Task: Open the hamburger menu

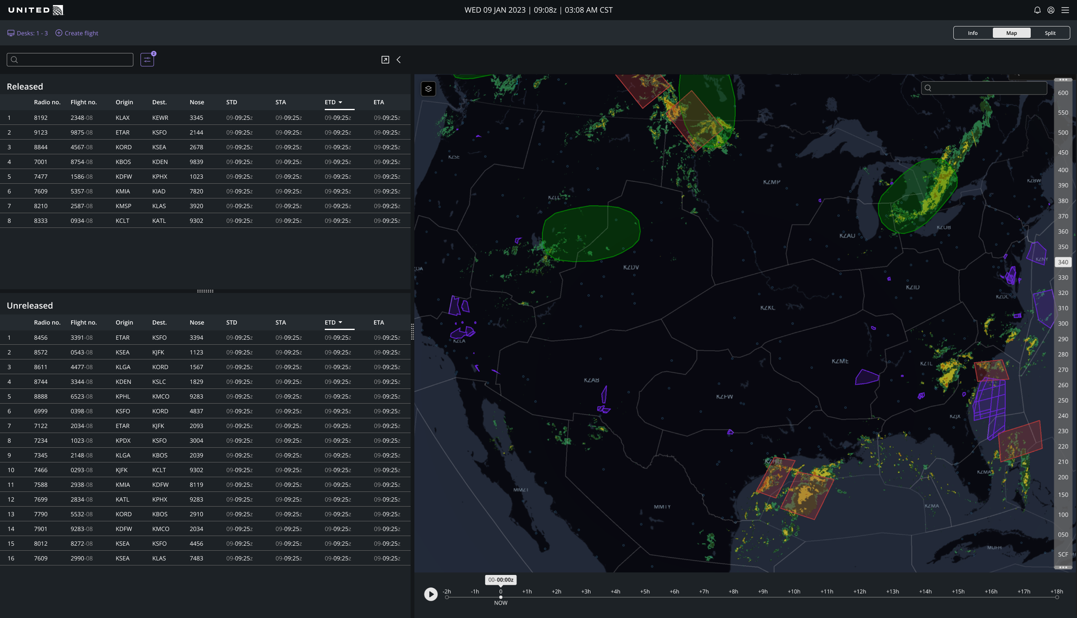Action: [x=1065, y=10]
